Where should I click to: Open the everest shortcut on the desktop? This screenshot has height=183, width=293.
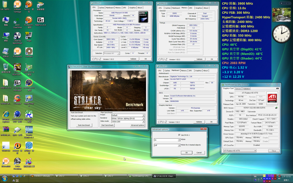click(17, 148)
